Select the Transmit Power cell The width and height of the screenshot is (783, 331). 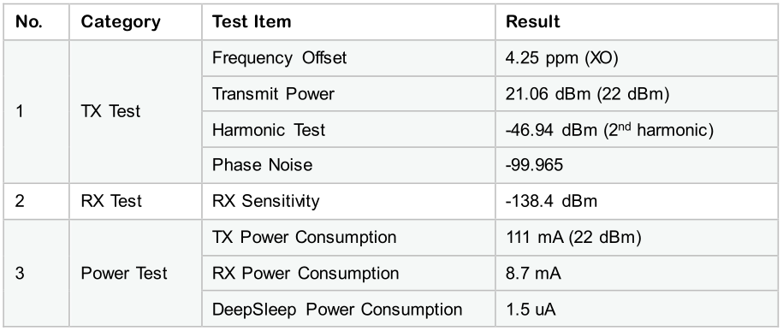348,94
